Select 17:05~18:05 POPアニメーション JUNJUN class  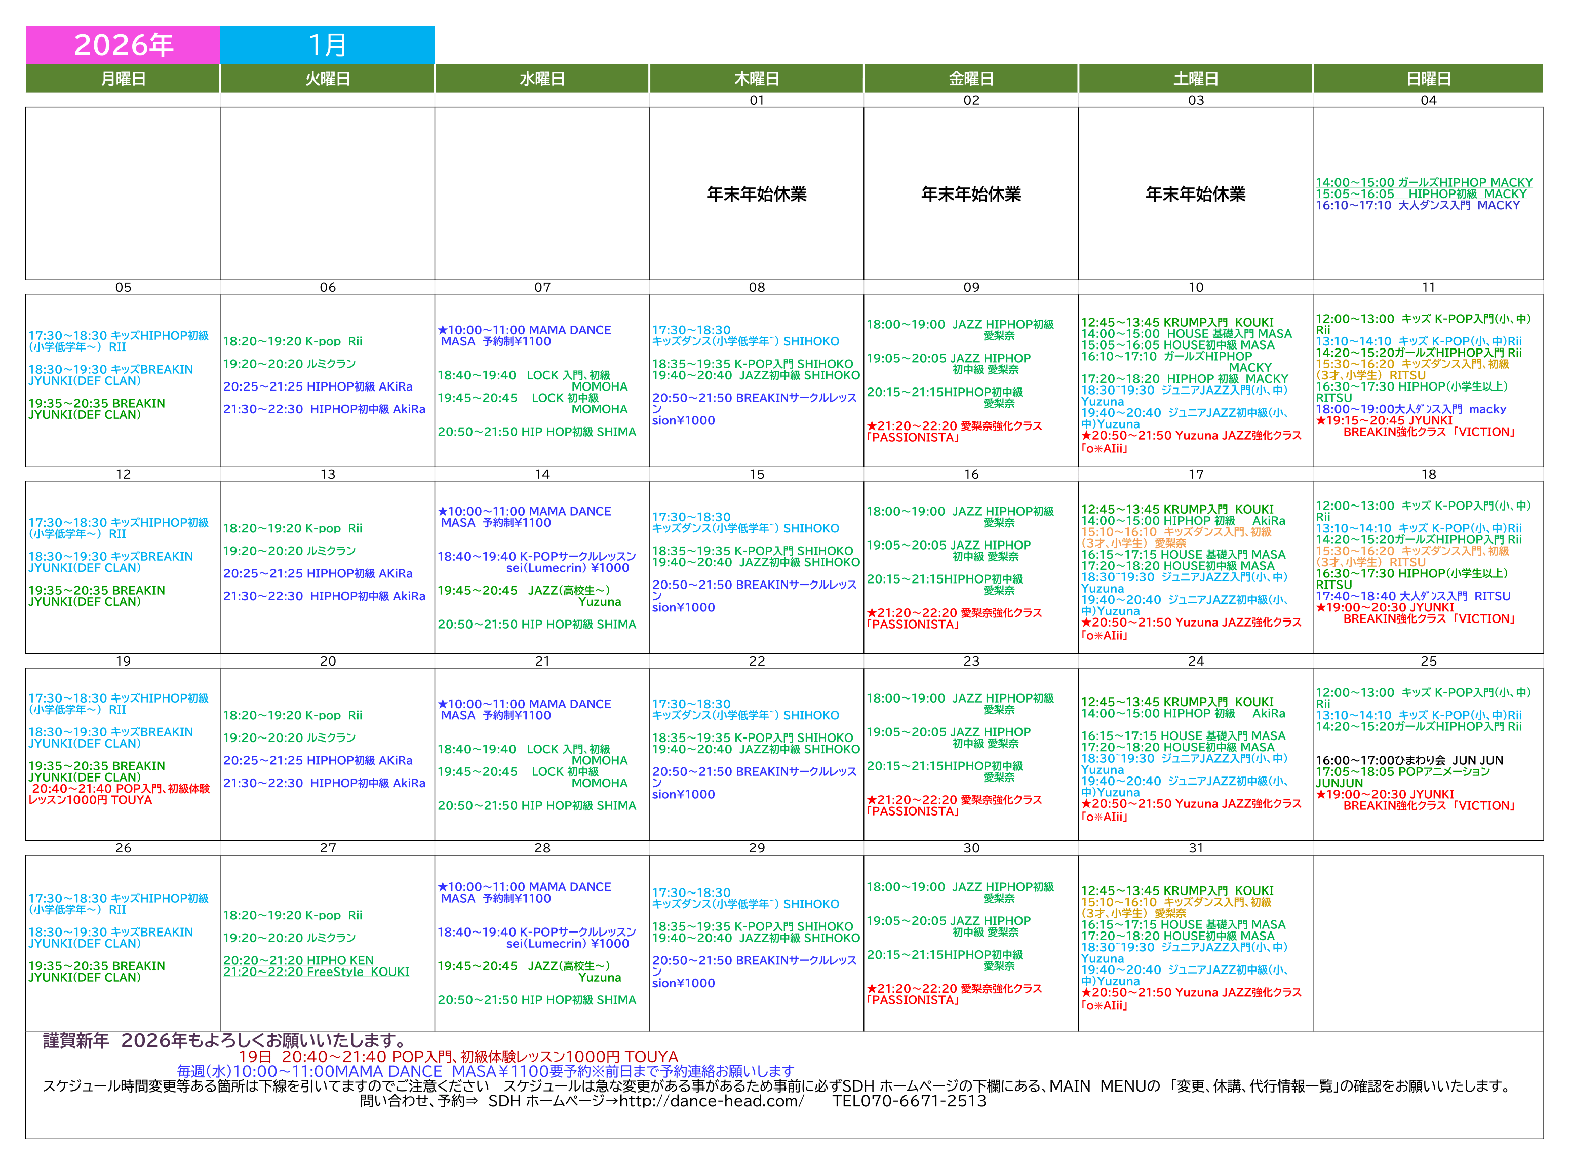point(1402,771)
